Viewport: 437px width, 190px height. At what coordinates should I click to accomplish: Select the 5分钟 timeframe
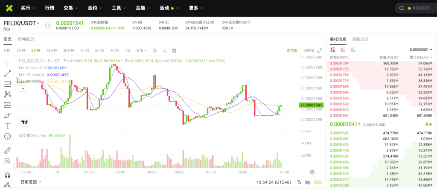(36, 50)
